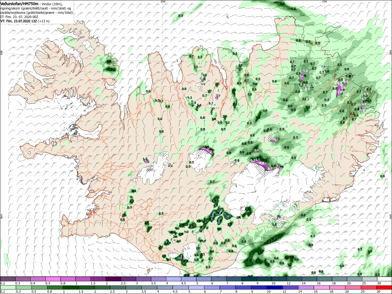Pick the periwinkle 4–4.5 swatch in snow legend

pos(173,279)
